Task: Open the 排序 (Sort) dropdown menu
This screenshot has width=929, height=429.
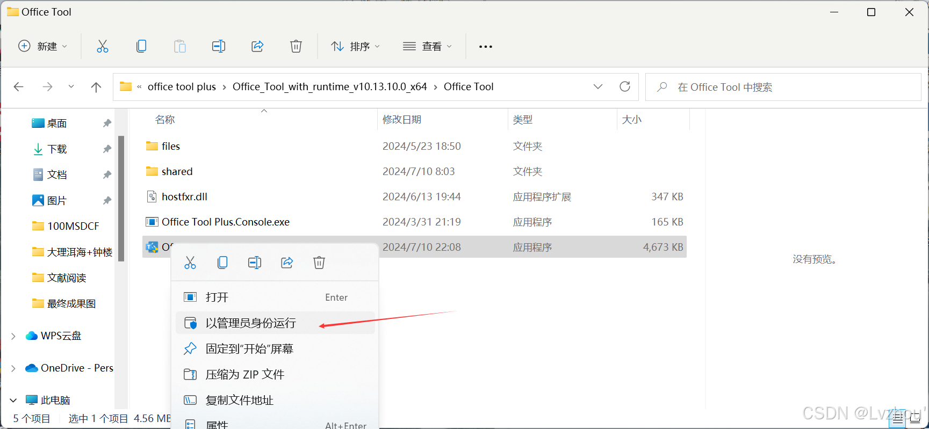Action: [x=356, y=47]
